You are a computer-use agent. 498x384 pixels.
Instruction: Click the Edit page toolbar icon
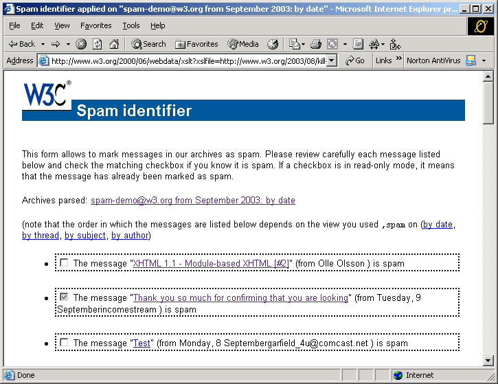(x=358, y=44)
